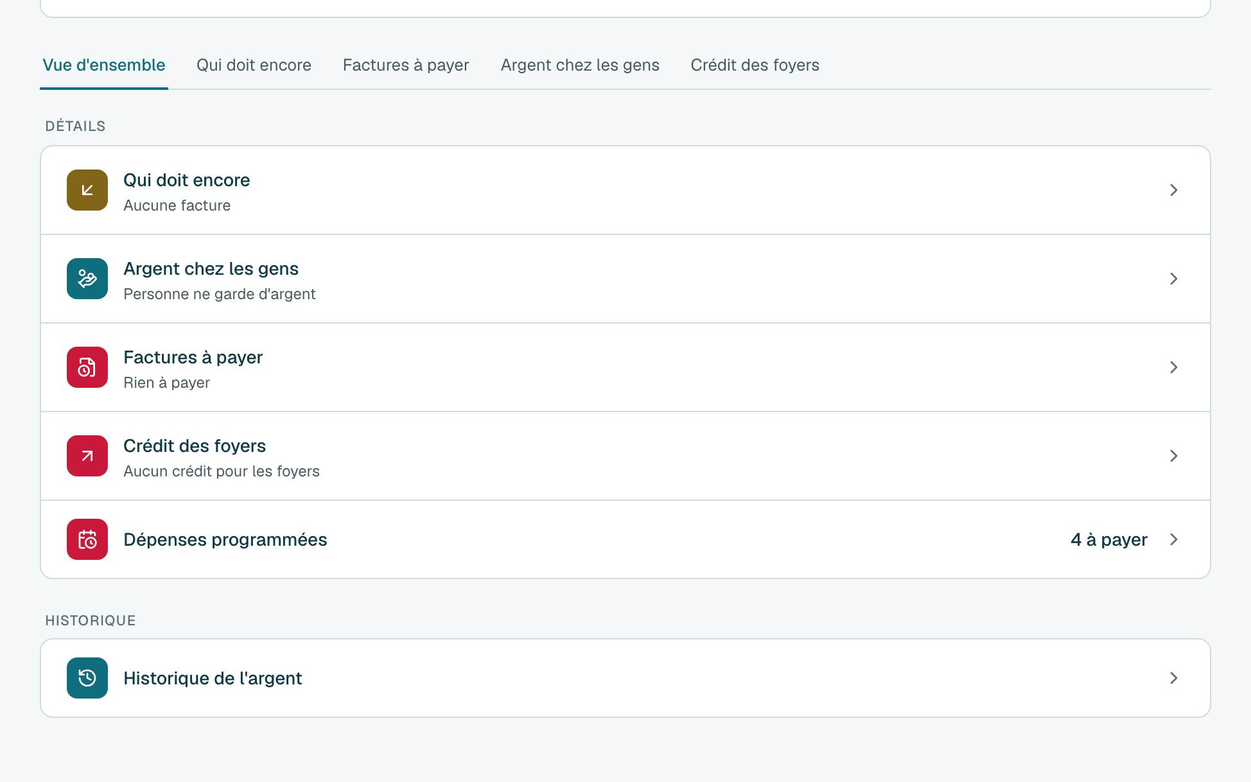
Task: Select the Vue d'ensemble tab
Action: pos(104,65)
